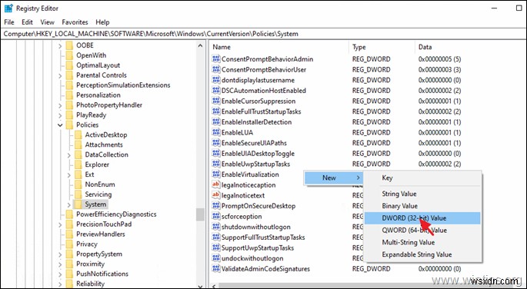Select the dontdisplaylastusername value icon
Screen dimensions: 527x289
pyautogui.click(x=215, y=80)
